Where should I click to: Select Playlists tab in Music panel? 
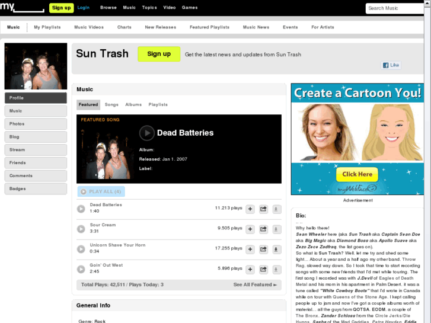click(158, 105)
